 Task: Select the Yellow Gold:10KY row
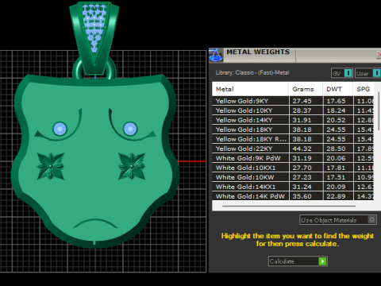(293, 110)
